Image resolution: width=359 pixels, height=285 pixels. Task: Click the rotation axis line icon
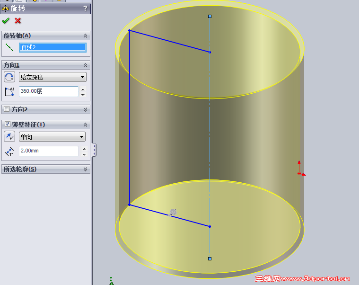click(9, 47)
